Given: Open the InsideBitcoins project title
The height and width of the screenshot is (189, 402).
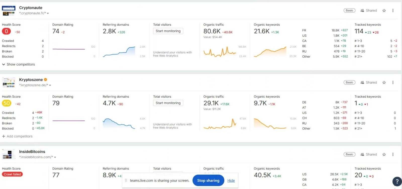Looking at the screenshot, I should pyautogui.click(x=32, y=152).
